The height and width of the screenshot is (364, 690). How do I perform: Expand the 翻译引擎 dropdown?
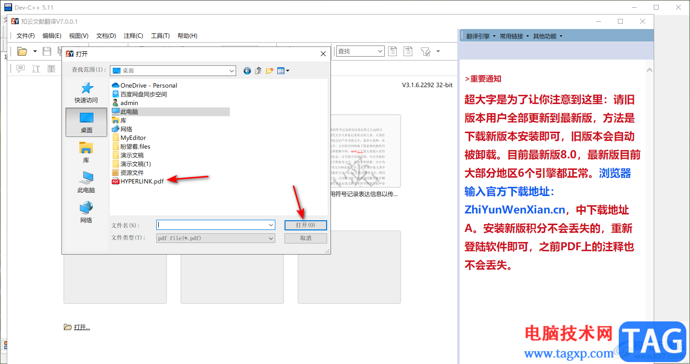coord(481,36)
